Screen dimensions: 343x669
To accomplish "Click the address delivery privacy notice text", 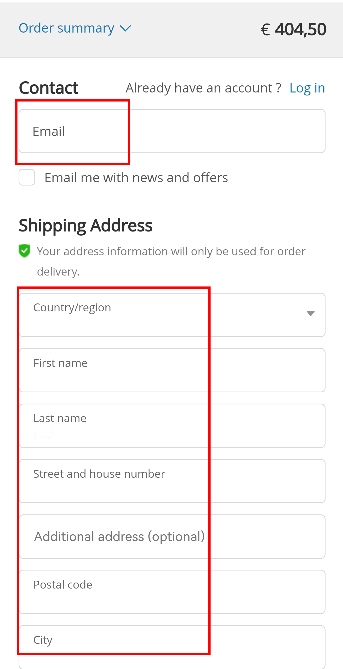I will click(171, 252).
